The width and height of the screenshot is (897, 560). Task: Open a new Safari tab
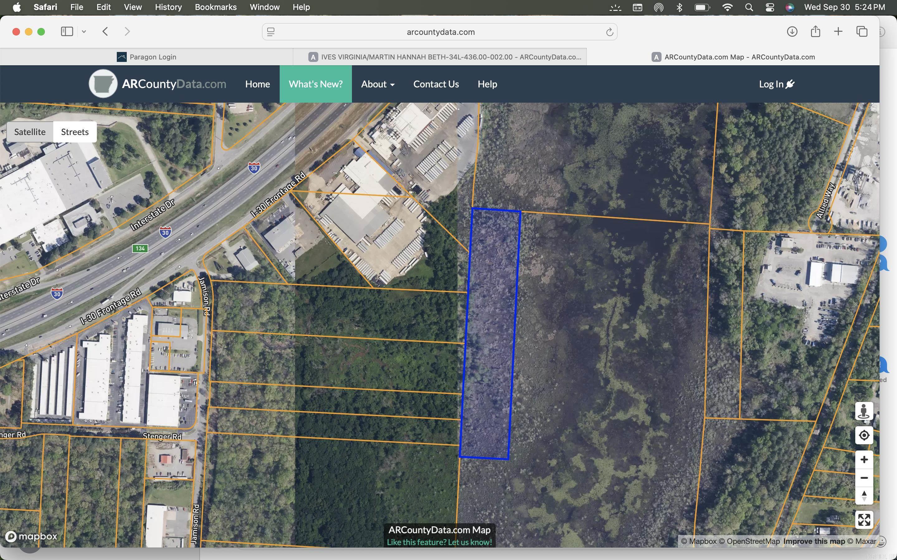[838, 31]
